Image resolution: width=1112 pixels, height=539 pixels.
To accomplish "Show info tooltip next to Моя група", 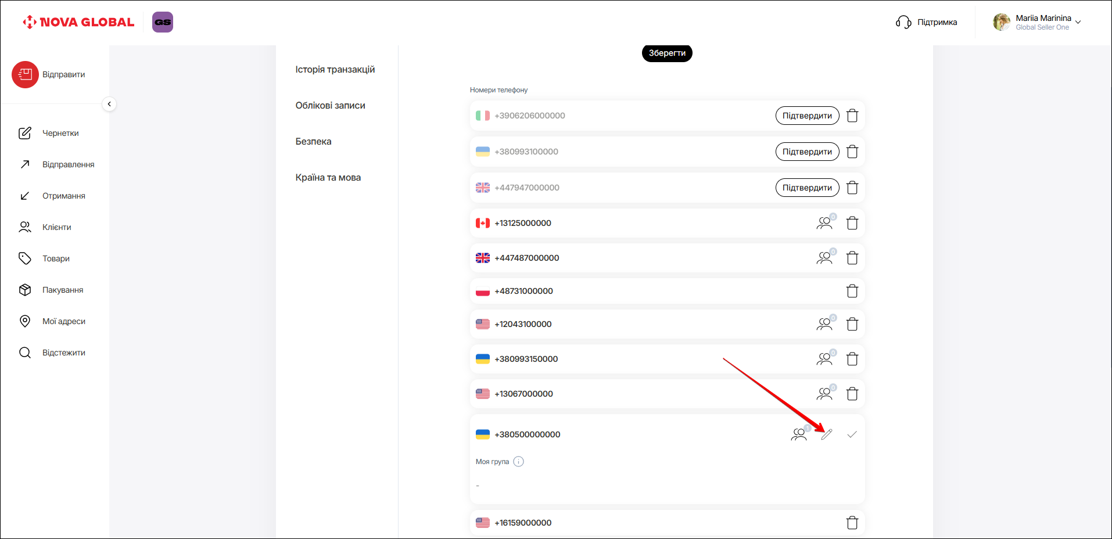I will [x=519, y=462].
